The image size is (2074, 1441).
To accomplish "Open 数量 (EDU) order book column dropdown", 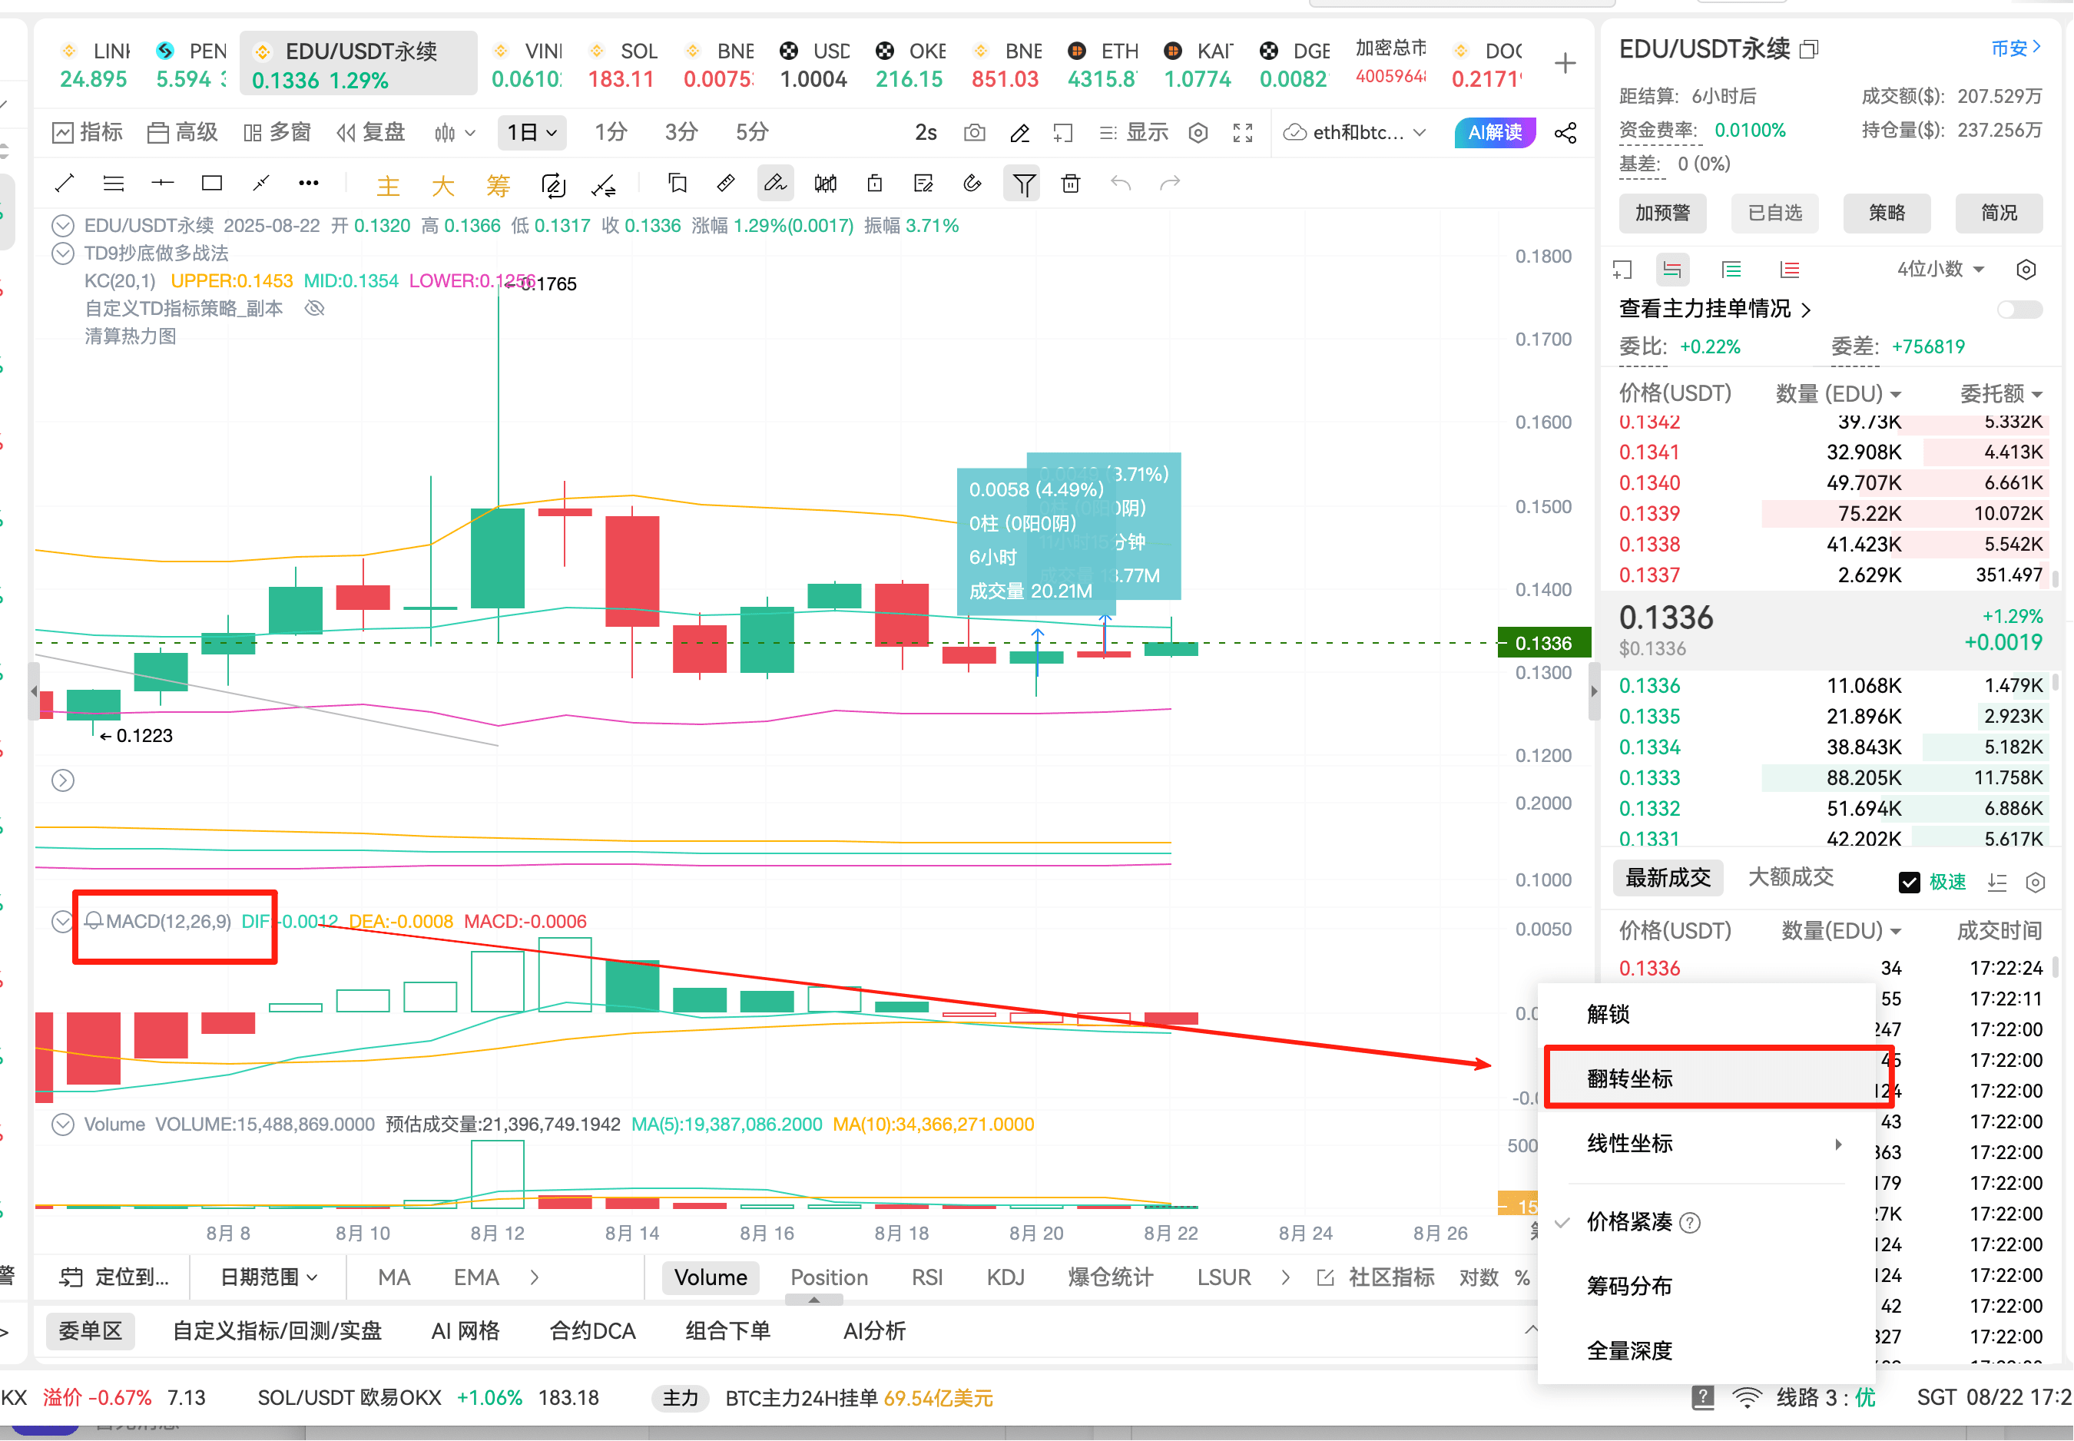I will click(x=1838, y=393).
